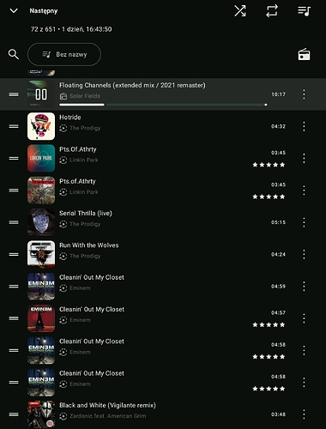Open the 'Bez nazwy' playlist button
Viewport: 326px width, 429px height.
[x=64, y=54]
